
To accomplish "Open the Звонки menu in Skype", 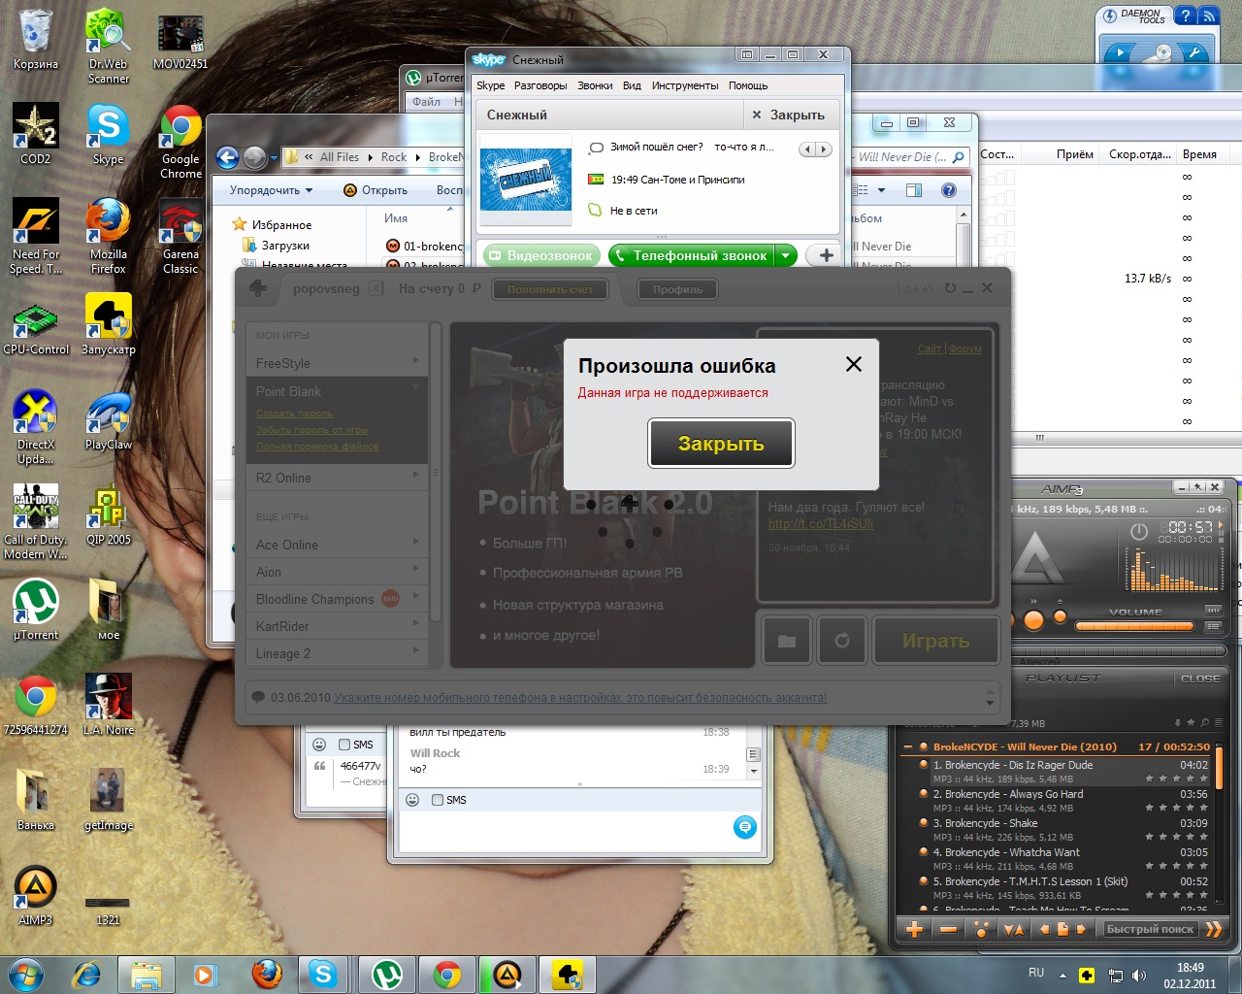I will tap(594, 85).
